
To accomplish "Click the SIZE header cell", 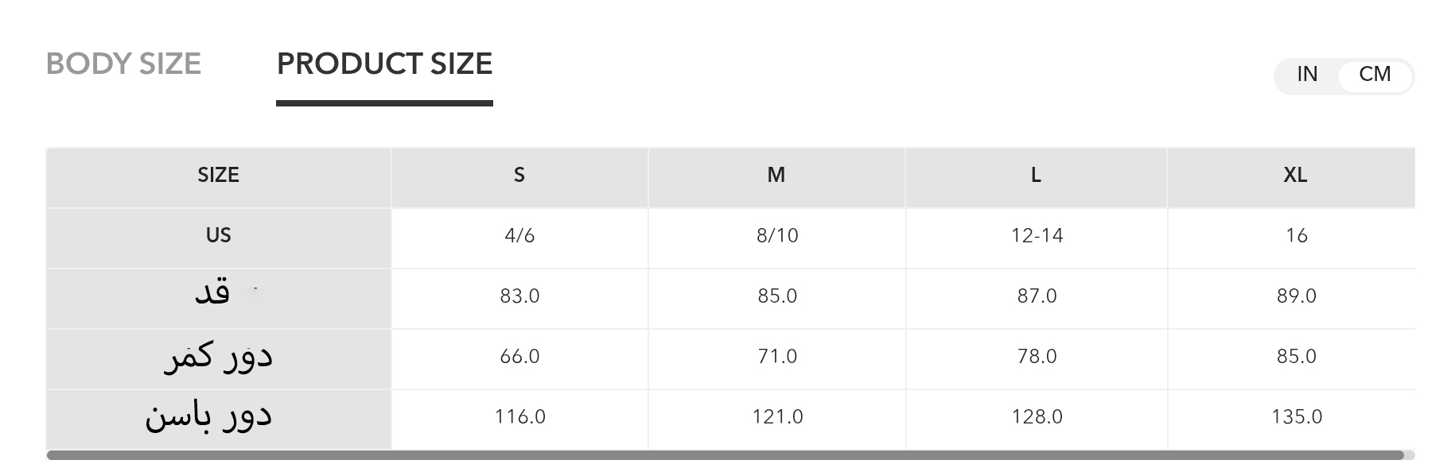I will tap(218, 176).
